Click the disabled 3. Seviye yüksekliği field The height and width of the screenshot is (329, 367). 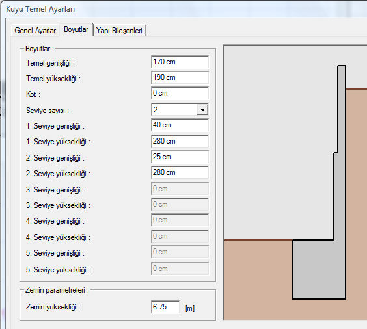pyautogui.click(x=180, y=204)
